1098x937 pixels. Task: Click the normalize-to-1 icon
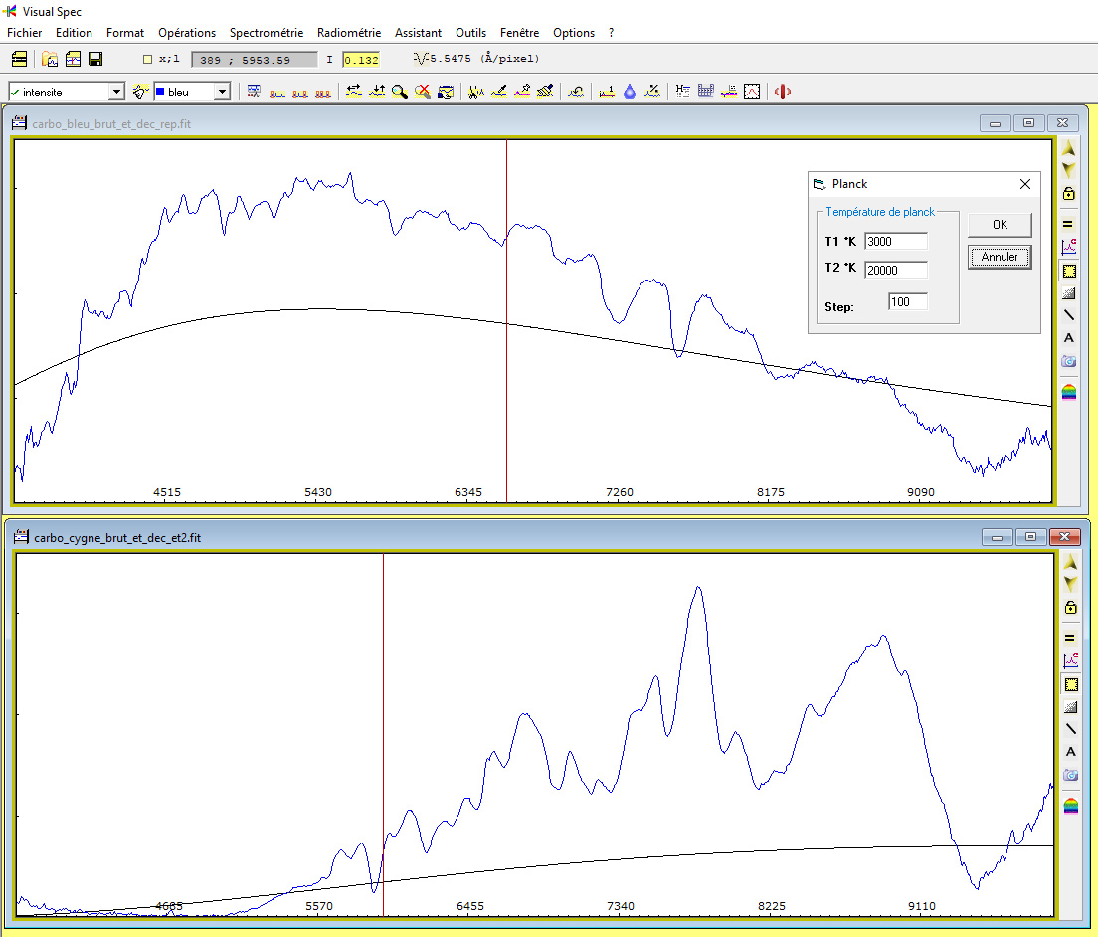pos(607,92)
